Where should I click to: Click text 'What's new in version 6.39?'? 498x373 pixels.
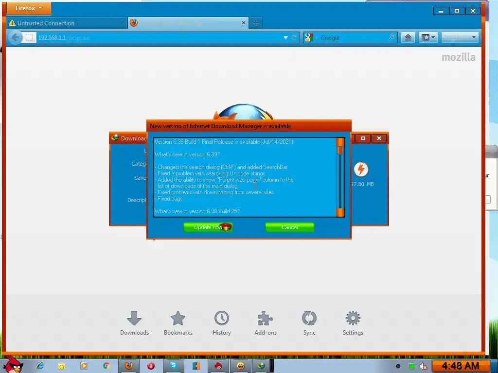187,154
